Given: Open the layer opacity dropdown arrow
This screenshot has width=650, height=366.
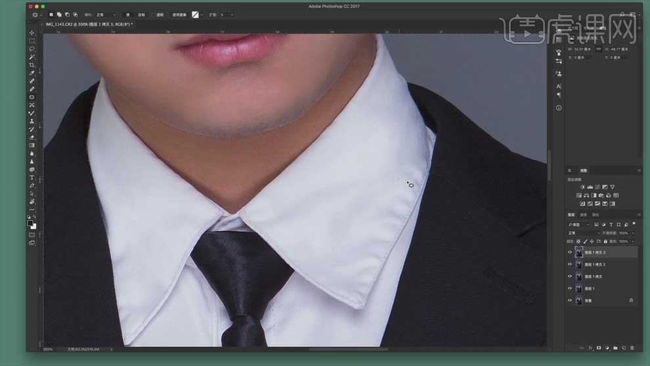Looking at the screenshot, I should pos(633,233).
